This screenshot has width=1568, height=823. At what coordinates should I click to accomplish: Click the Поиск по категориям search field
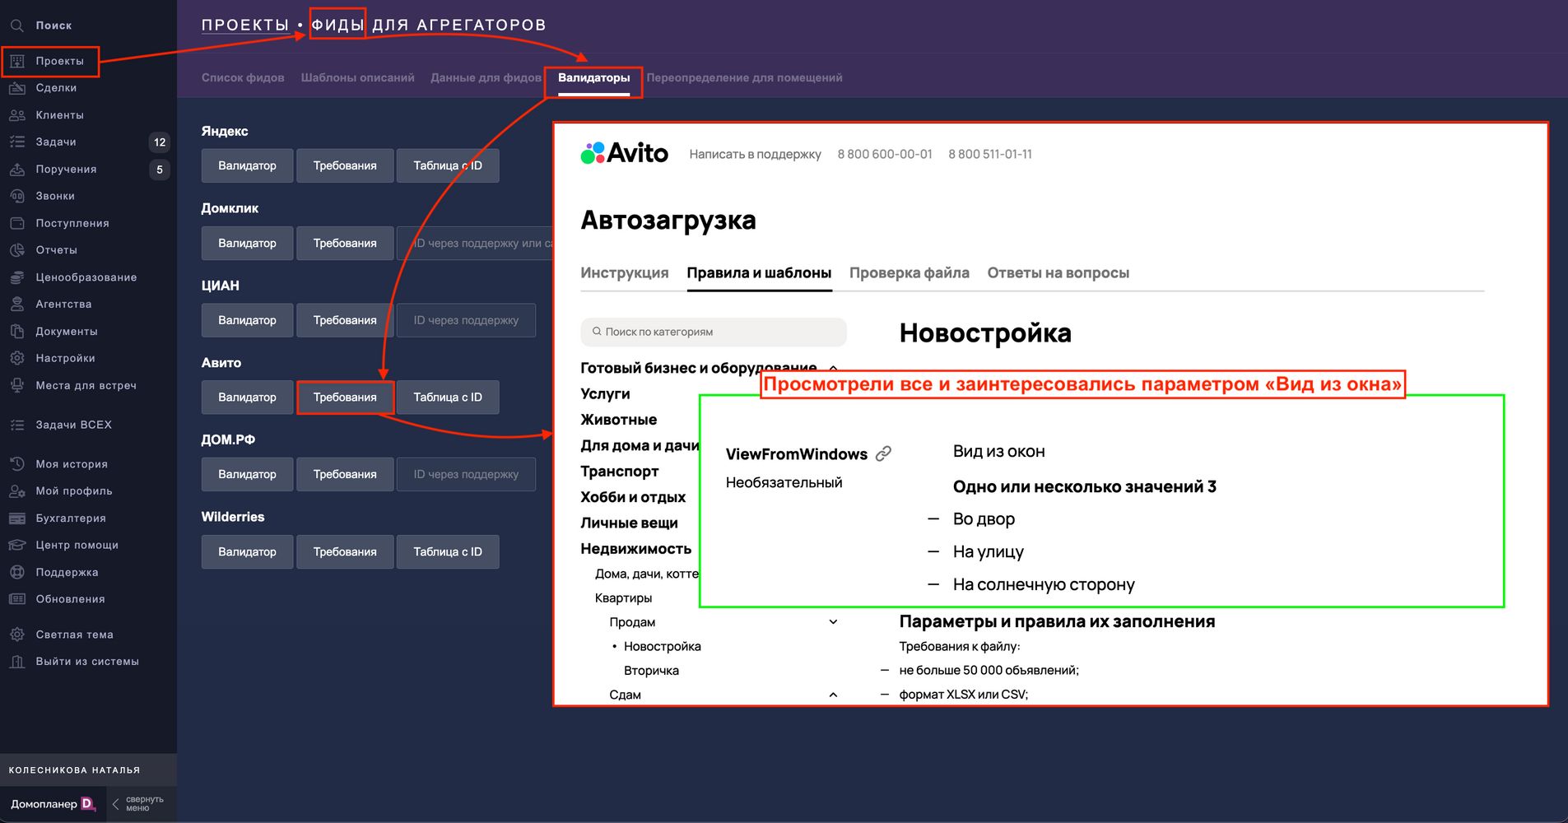714,332
